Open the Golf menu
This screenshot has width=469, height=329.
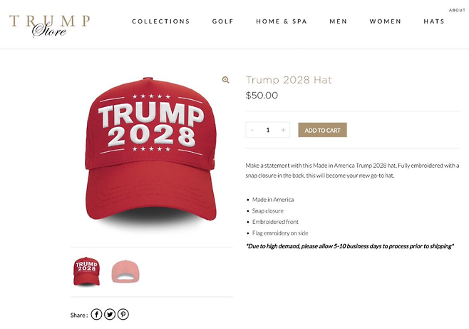(222, 21)
